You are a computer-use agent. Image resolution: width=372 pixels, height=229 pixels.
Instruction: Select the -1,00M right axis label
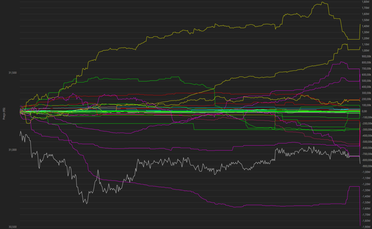[366, 172]
